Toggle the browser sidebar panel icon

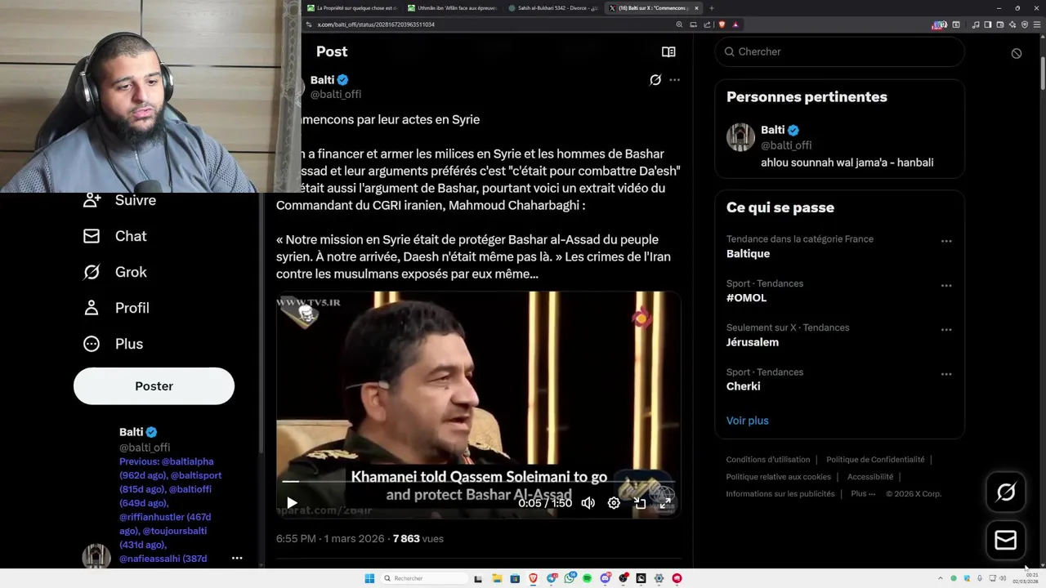(988, 24)
